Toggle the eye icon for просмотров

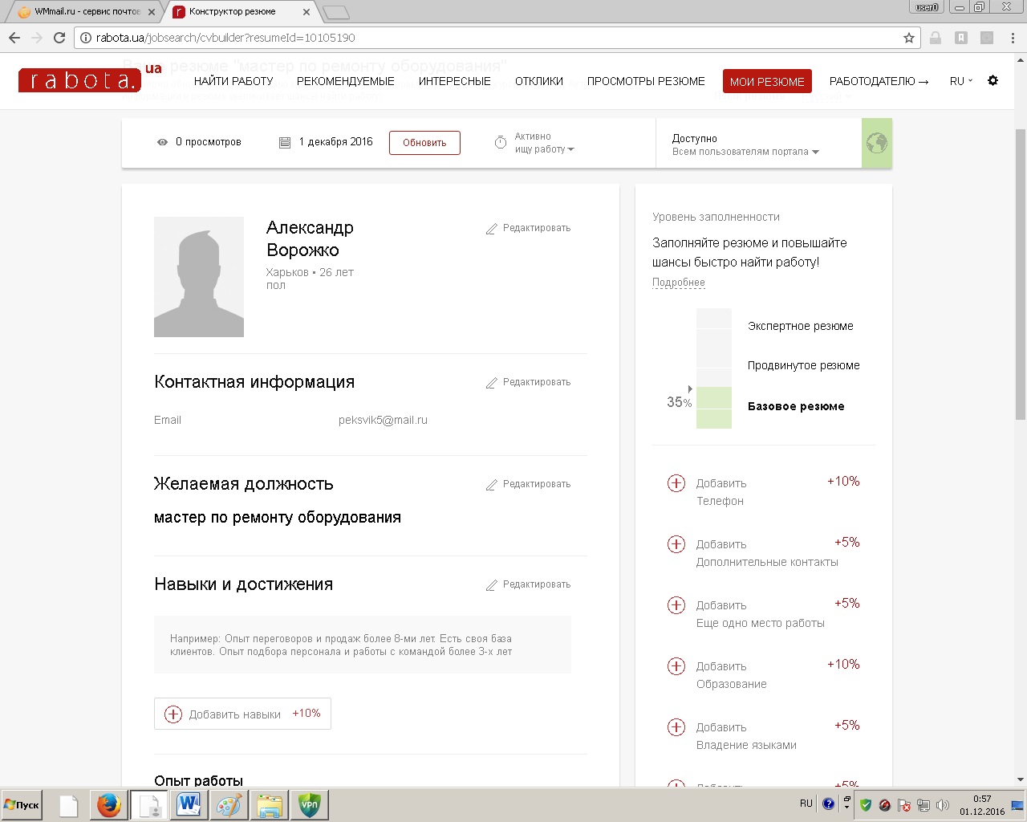[162, 142]
